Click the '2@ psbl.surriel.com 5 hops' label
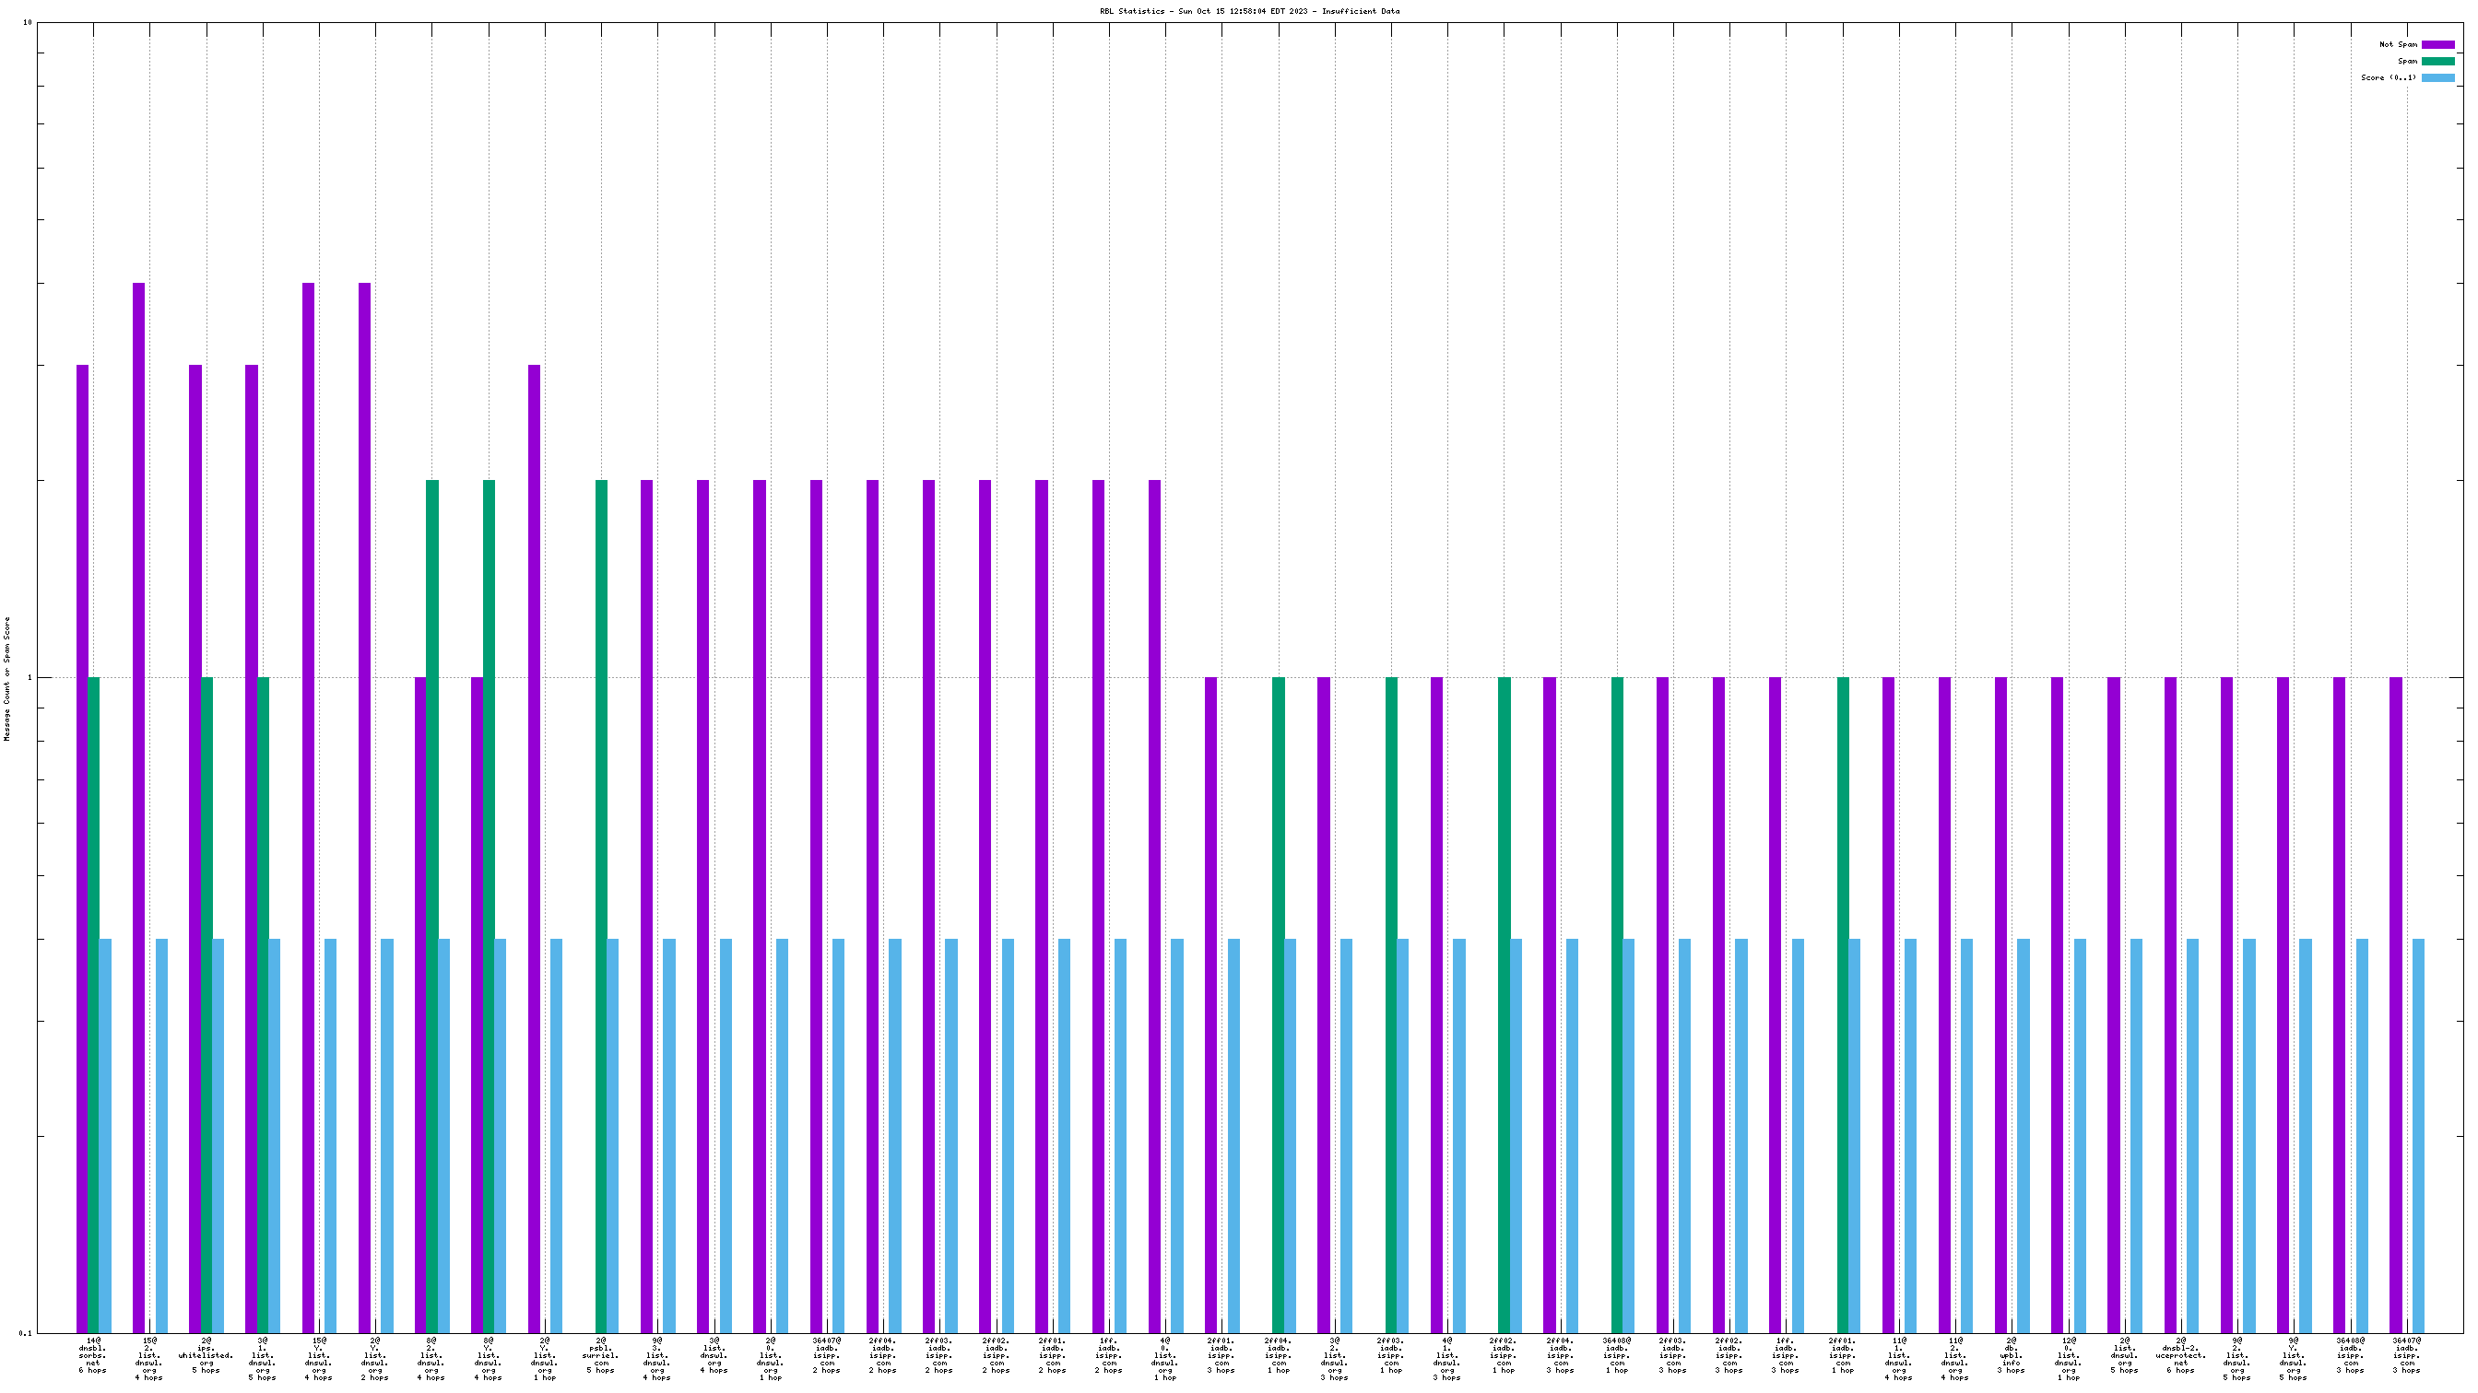 (x=601, y=1354)
